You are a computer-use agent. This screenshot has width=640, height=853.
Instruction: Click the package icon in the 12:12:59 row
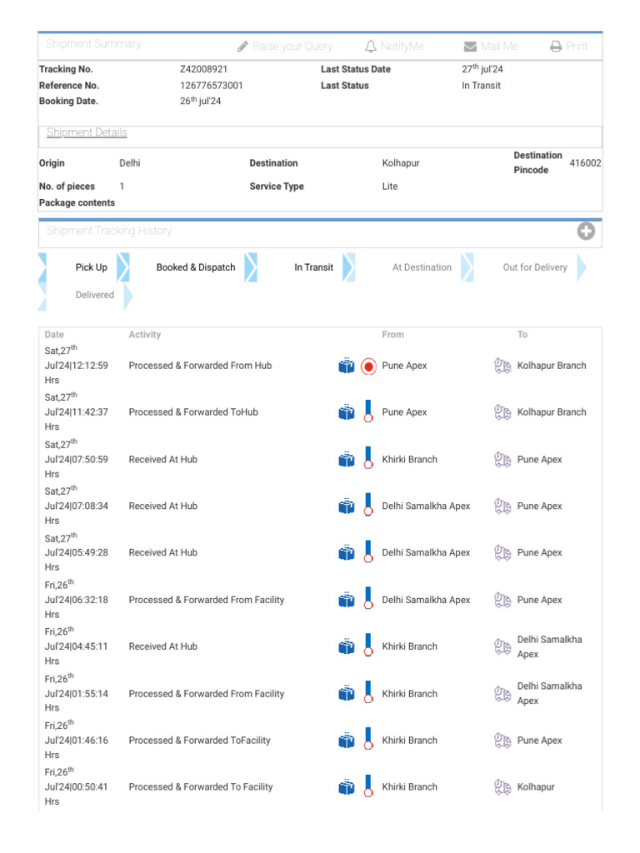(347, 366)
